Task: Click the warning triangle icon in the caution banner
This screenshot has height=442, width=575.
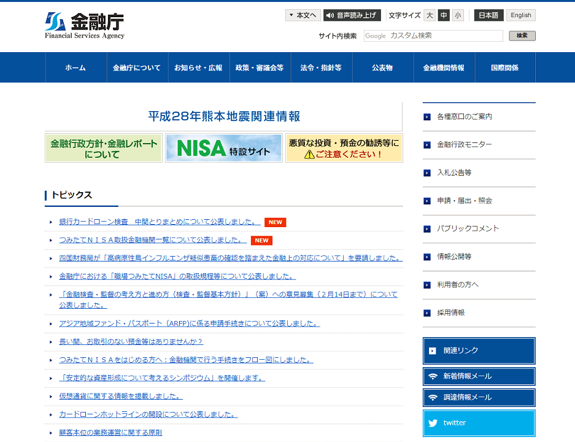Action: coord(309,155)
